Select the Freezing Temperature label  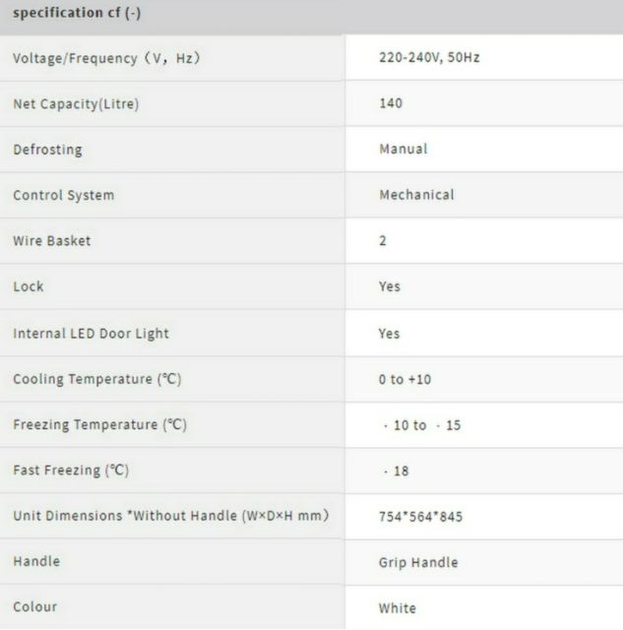pos(99,425)
